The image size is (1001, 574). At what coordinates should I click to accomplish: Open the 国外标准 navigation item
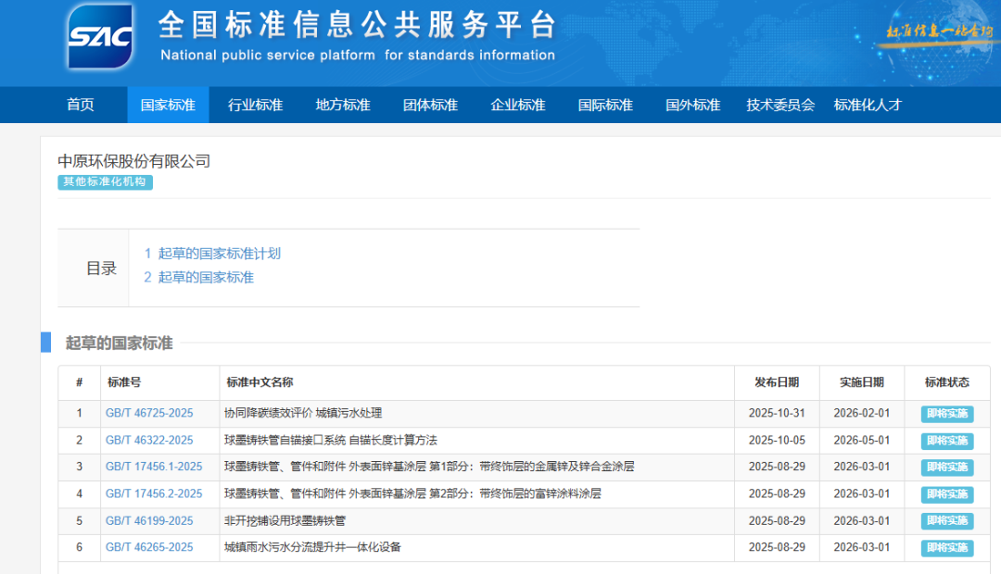click(x=692, y=105)
